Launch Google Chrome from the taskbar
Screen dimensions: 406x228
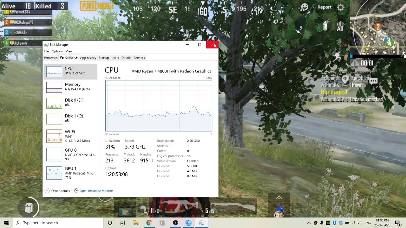point(149,223)
